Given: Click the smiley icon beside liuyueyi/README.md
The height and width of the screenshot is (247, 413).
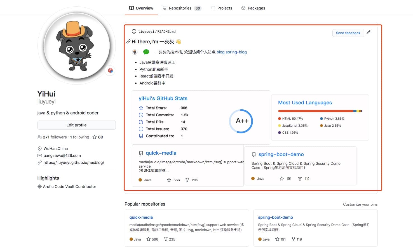Looking at the screenshot, I should pos(134,31).
